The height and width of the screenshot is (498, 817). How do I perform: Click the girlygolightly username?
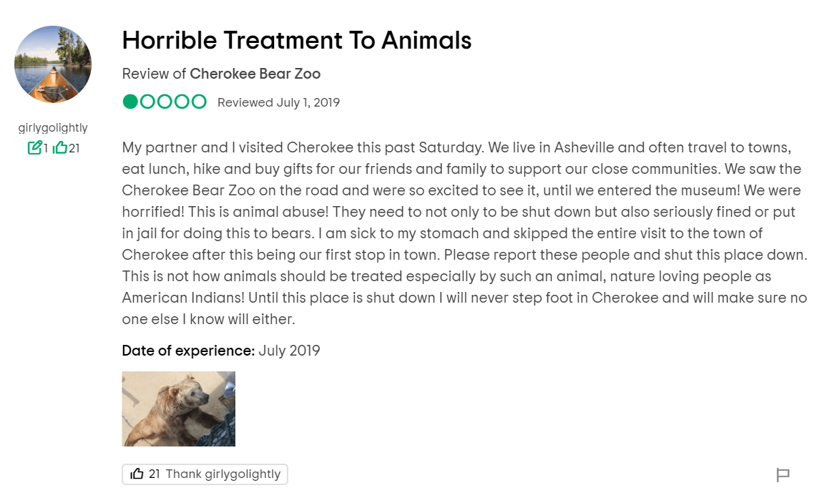coord(53,128)
